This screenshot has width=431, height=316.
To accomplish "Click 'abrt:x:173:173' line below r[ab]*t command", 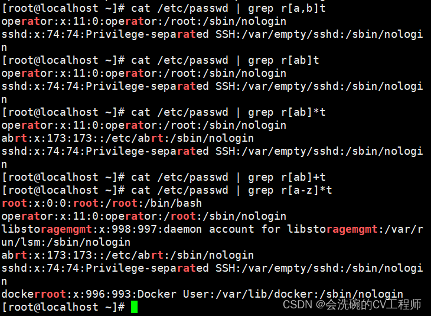I will 128,138.
